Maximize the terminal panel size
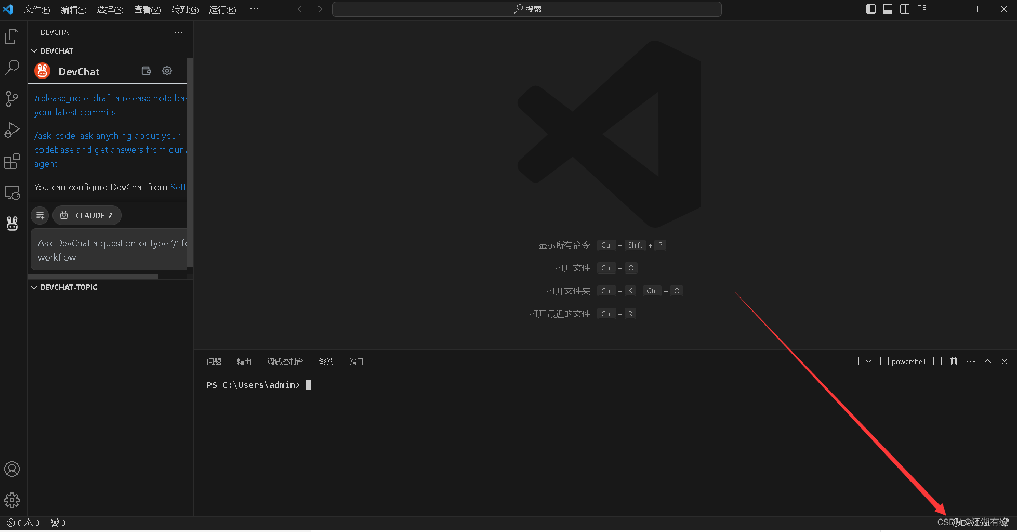The image size is (1017, 532). click(988, 361)
